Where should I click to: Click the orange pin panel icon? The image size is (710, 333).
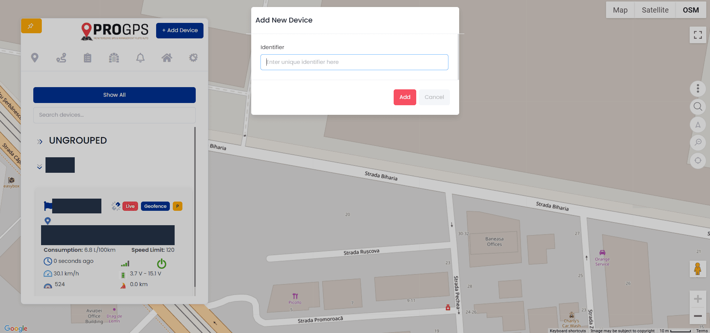pyautogui.click(x=31, y=26)
